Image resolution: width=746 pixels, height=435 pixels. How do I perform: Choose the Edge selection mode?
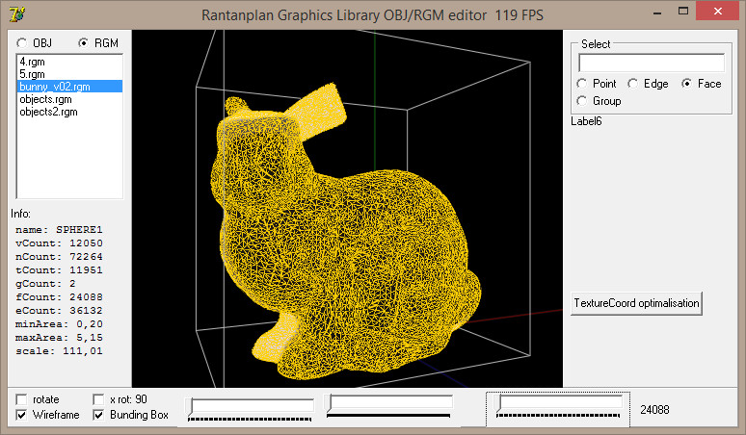633,84
